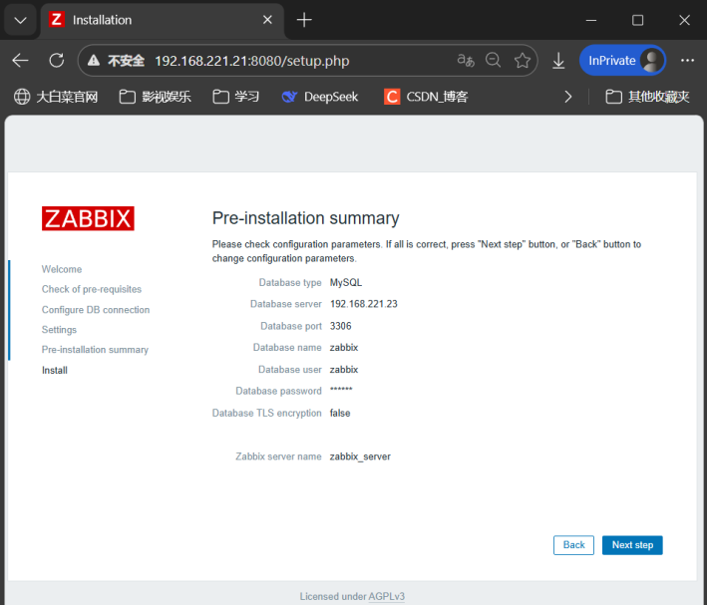Image resolution: width=707 pixels, height=605 pixels.
Task: Open the 大白菜官网 bookmark
Action: (x=56, y=97)
